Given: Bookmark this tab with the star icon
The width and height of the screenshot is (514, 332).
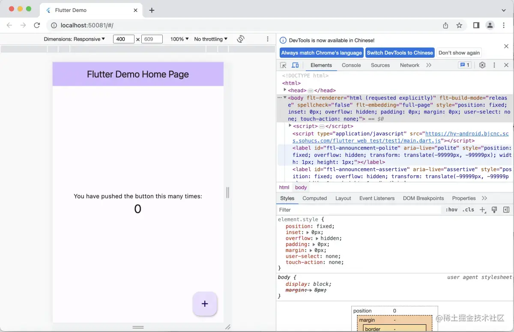Looking at the screenshot, I should pos(459,25).
